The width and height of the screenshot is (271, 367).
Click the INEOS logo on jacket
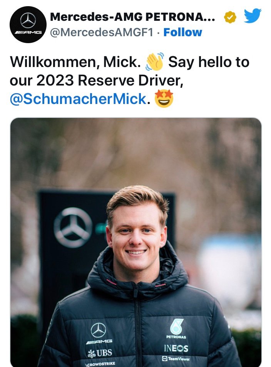[176, 348]
